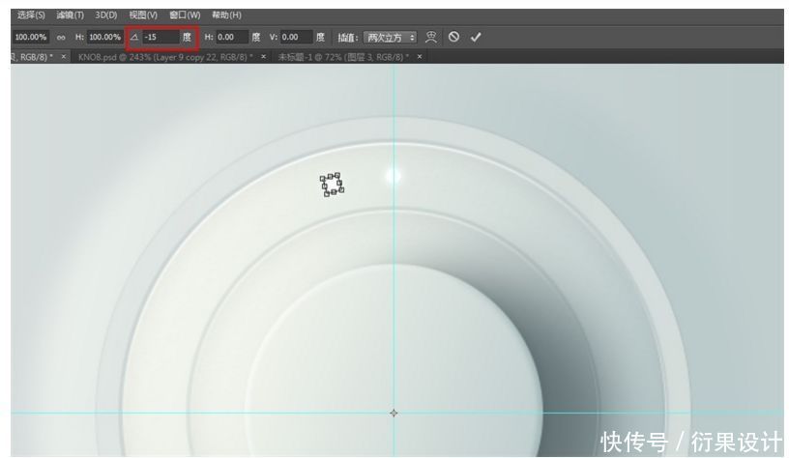This screenshot has width=789, height=458.
Task: Open the 3D(D) menu
Action: [106, 15]
